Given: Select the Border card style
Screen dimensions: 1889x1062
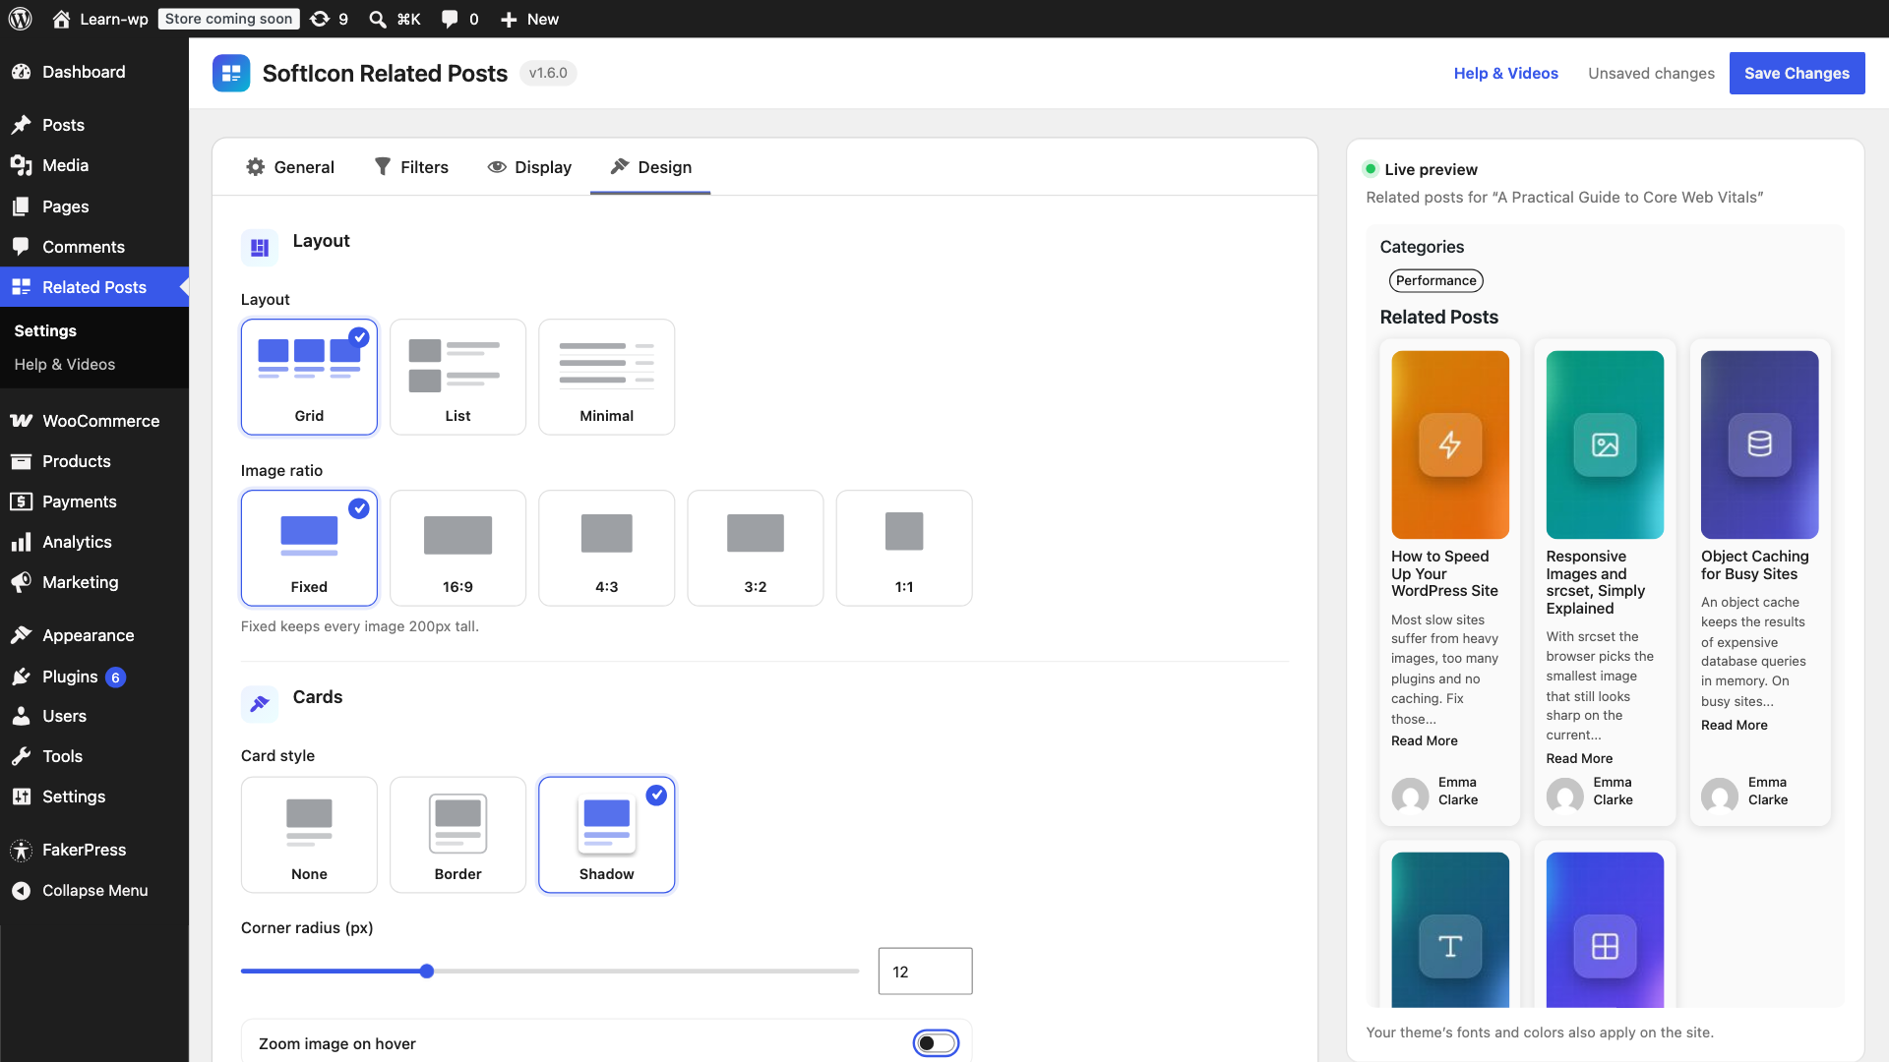Looking at the screenshot, I should (457, 835).
